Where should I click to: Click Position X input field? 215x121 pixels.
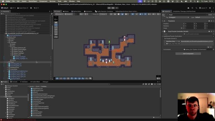coord(189,24)
